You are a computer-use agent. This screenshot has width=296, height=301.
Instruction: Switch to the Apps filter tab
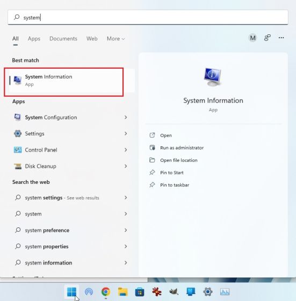[34, 39]
